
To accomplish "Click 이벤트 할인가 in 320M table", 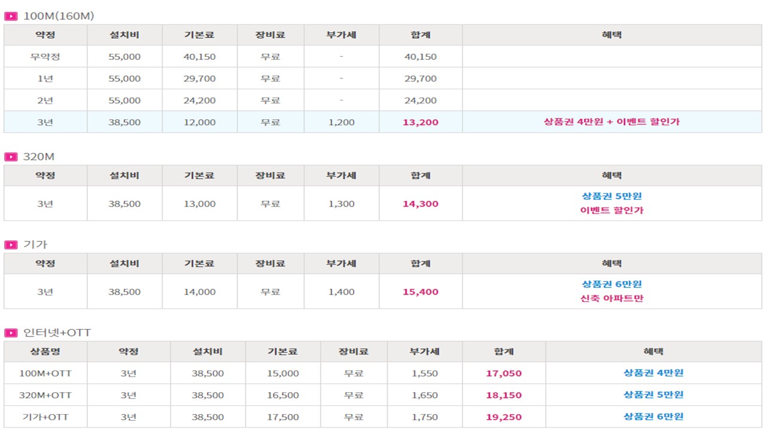I will [612, 210].
